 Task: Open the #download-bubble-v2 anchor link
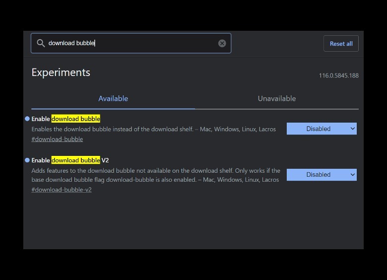62,190
